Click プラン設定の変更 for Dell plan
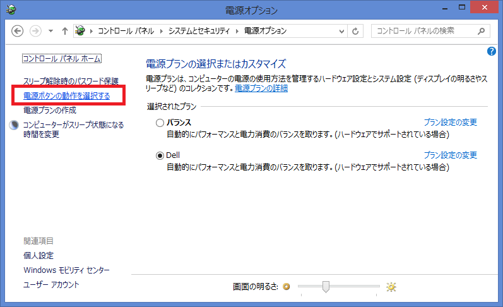This screenshot has height=307, width=503. [x=450, y=155]
